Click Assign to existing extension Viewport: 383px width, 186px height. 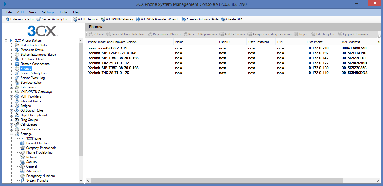pos(270,34)
